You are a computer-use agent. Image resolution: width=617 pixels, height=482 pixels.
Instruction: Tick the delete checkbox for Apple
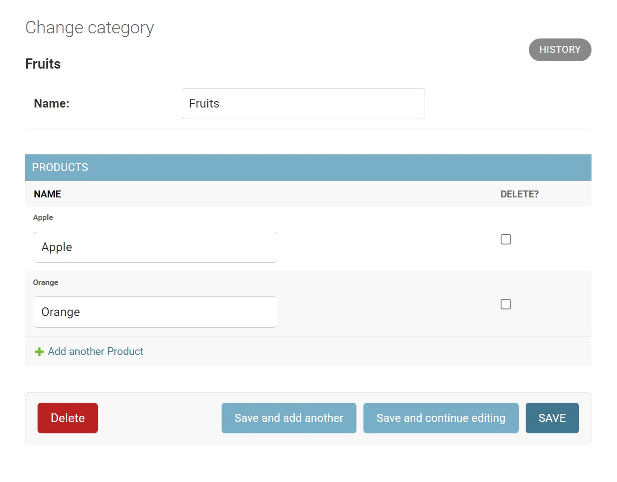(x=506, y=239)
